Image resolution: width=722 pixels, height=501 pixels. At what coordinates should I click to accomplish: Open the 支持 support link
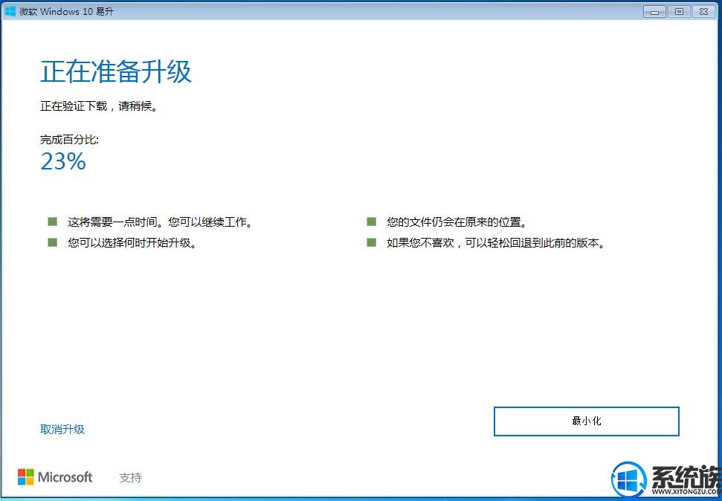tap(130, 477)
